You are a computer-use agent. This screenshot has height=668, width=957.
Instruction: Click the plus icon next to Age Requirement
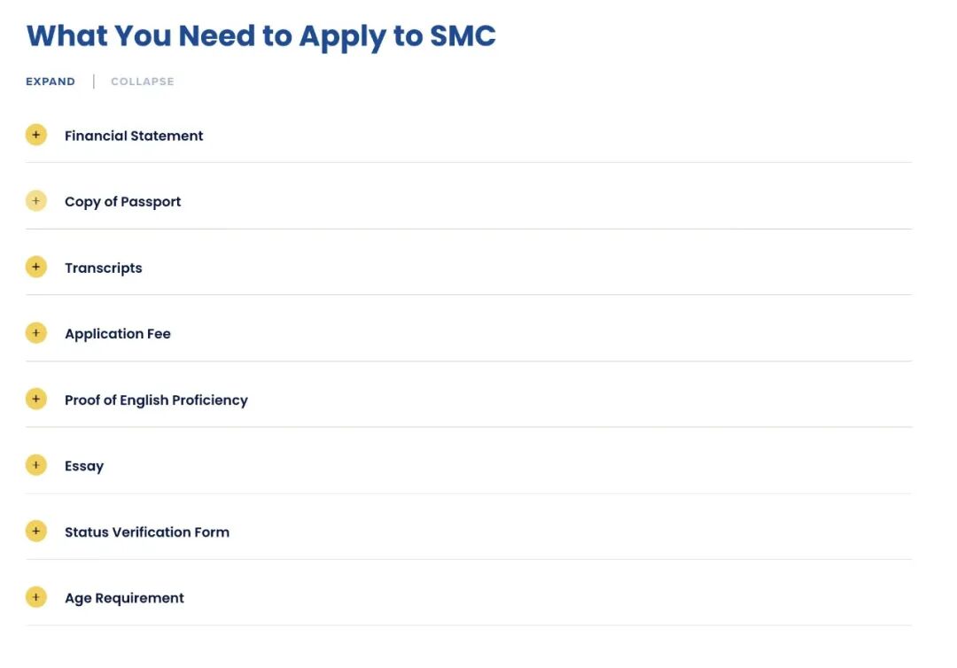pos(36,597)
